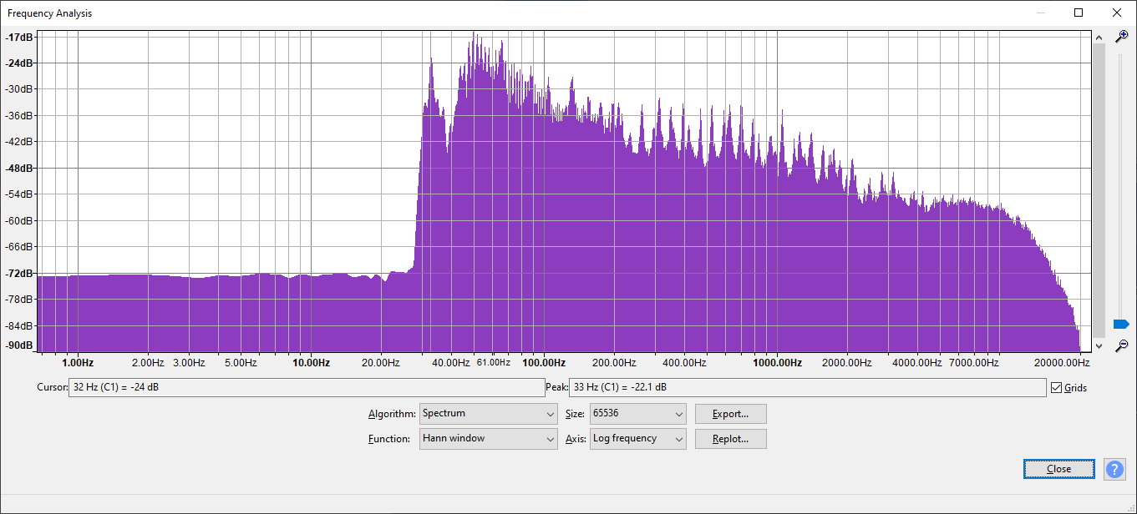Close the window using the title bar X
The image size is (1137, 514).
tap(1117, 13)
